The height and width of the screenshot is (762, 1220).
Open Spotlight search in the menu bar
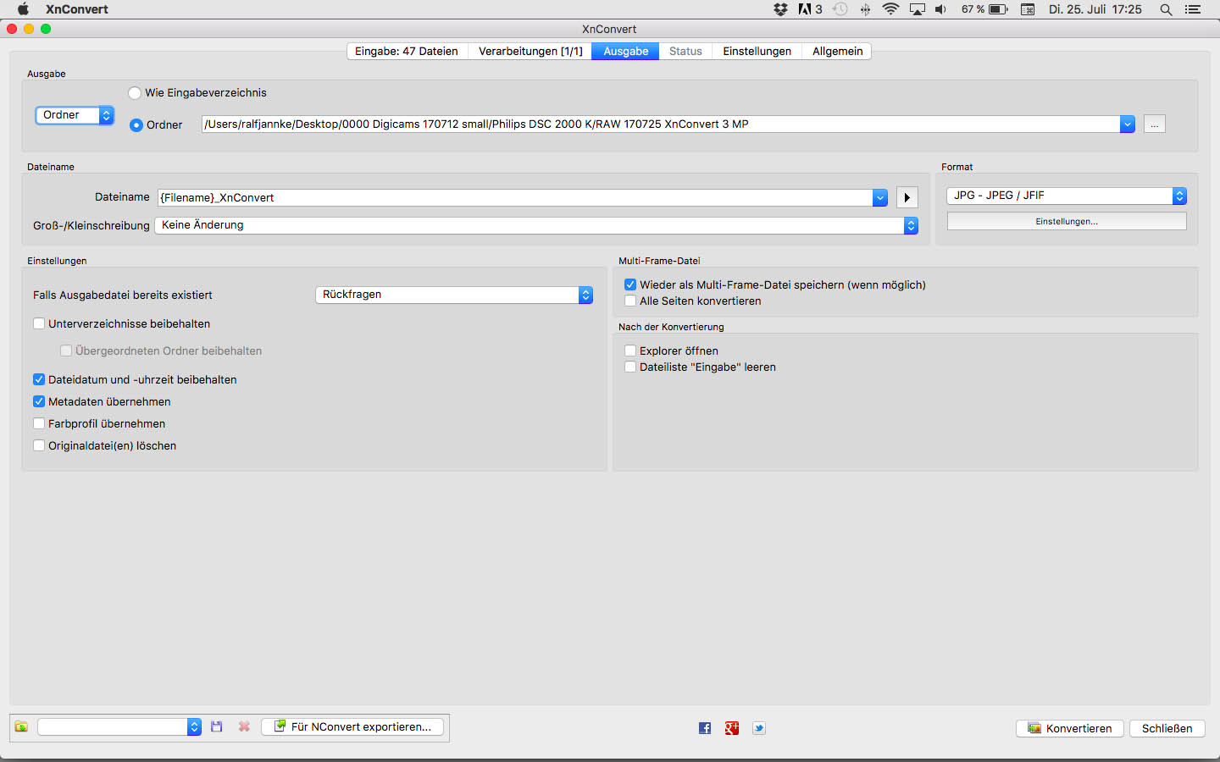click(1166, 9)
